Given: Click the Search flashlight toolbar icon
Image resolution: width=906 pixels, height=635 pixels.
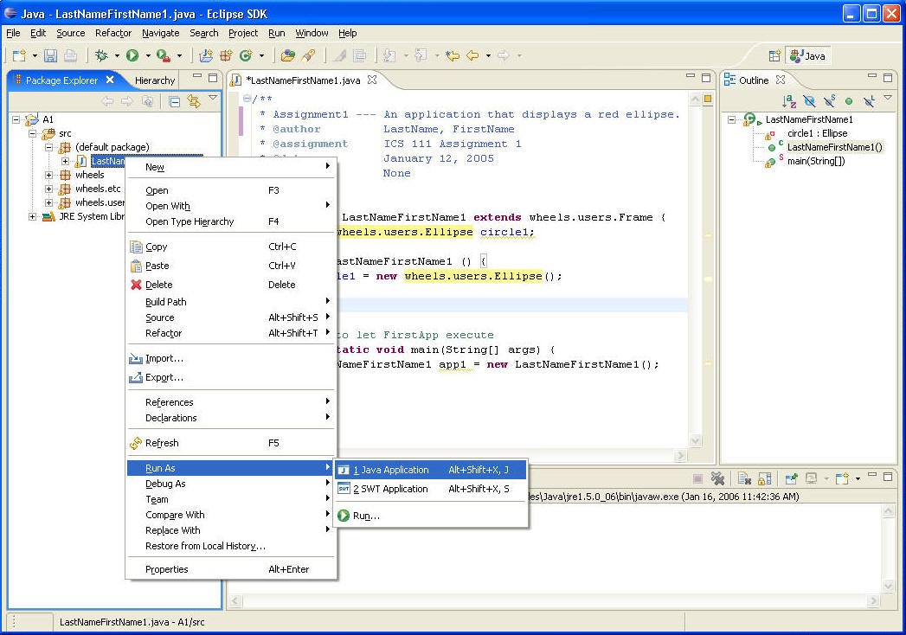Looking at the screenshot, I should click(309, 55).
